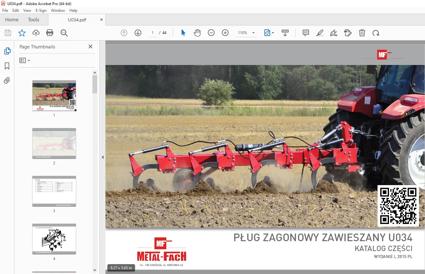Image resolution: width=425 pixels, height=274 pixels.
Task: Activate the Hand pan tool
Action: tap(197, 33)
